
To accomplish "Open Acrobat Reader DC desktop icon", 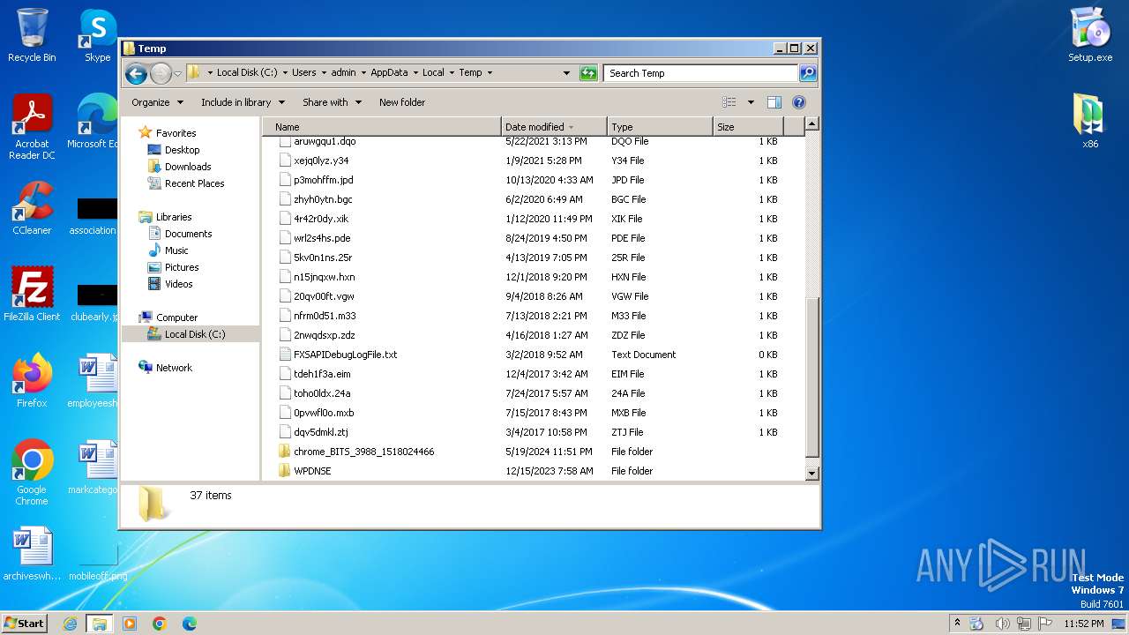I will pyautogui.click(x=32, y=128).
